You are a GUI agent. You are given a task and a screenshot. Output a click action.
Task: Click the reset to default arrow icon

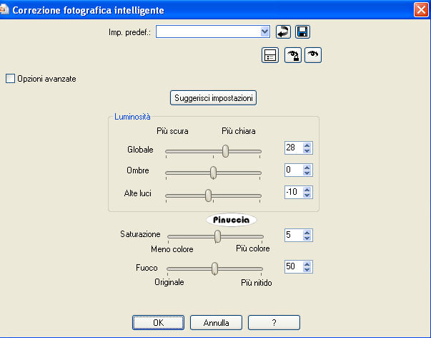point(283,32)
